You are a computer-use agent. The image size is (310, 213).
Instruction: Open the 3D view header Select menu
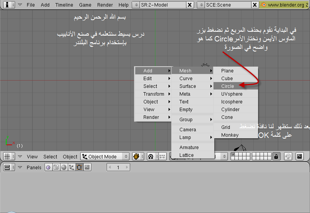click(x=50, y=156)
